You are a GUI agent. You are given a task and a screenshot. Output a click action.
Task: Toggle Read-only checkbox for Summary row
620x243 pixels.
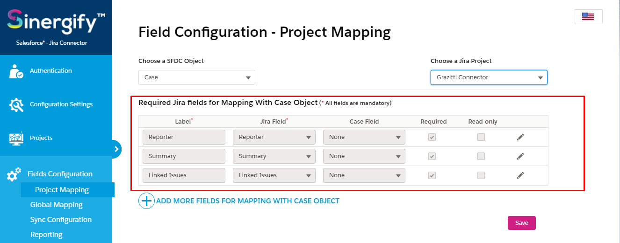click(481, 156)
